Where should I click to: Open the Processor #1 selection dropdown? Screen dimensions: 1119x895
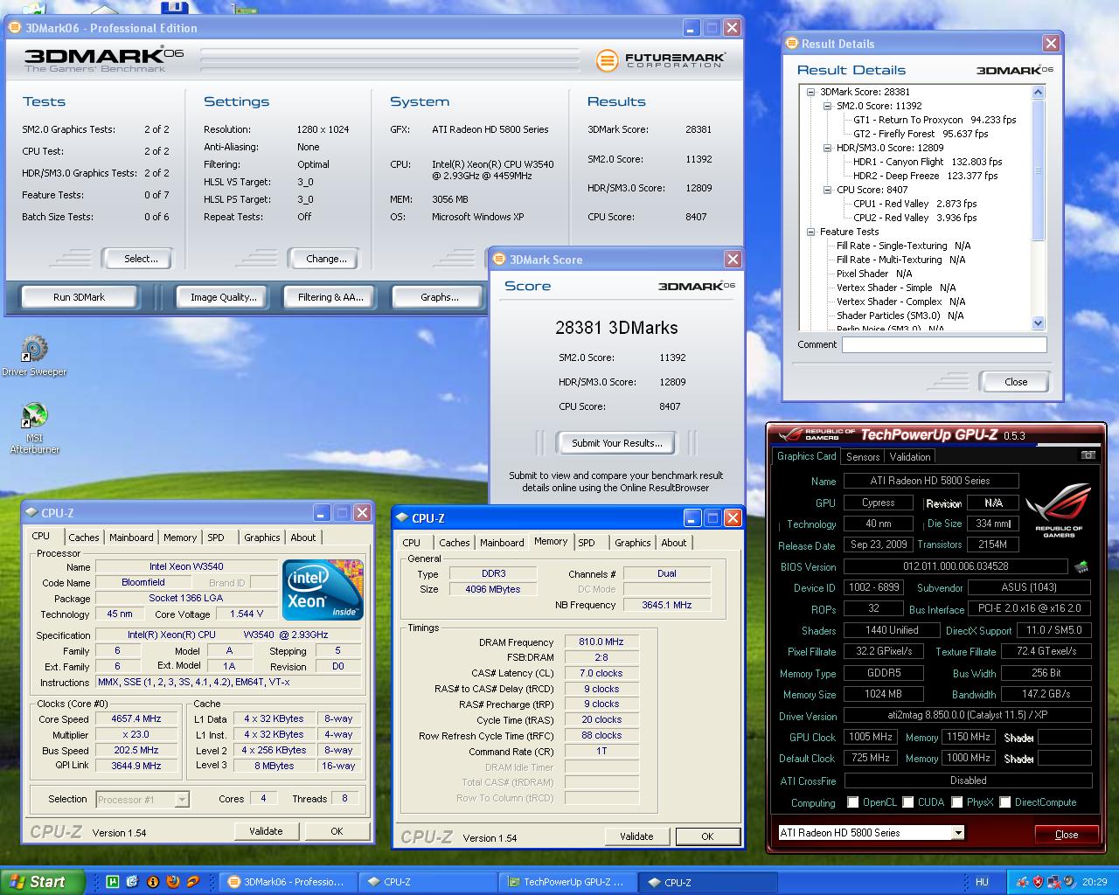[182, 799]
